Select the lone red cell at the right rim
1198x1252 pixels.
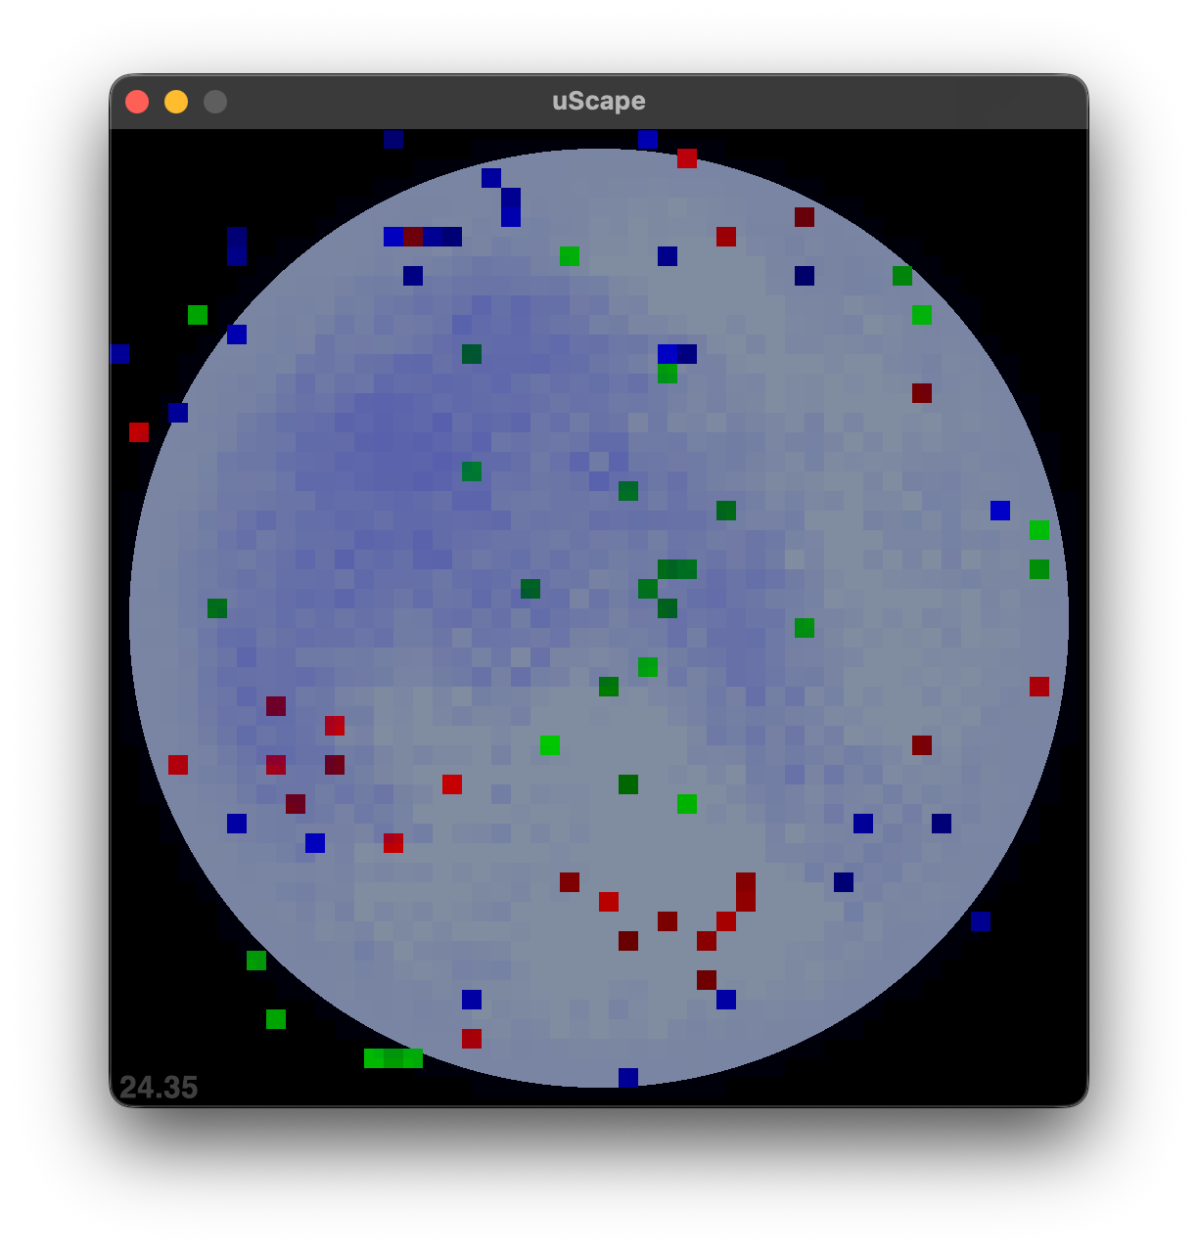point(1039,687)
